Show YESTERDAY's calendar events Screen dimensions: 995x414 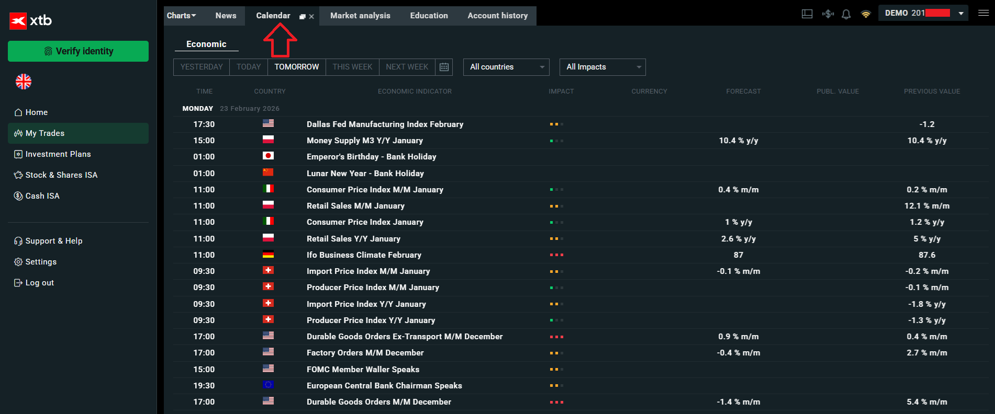[x=202, y=67]
